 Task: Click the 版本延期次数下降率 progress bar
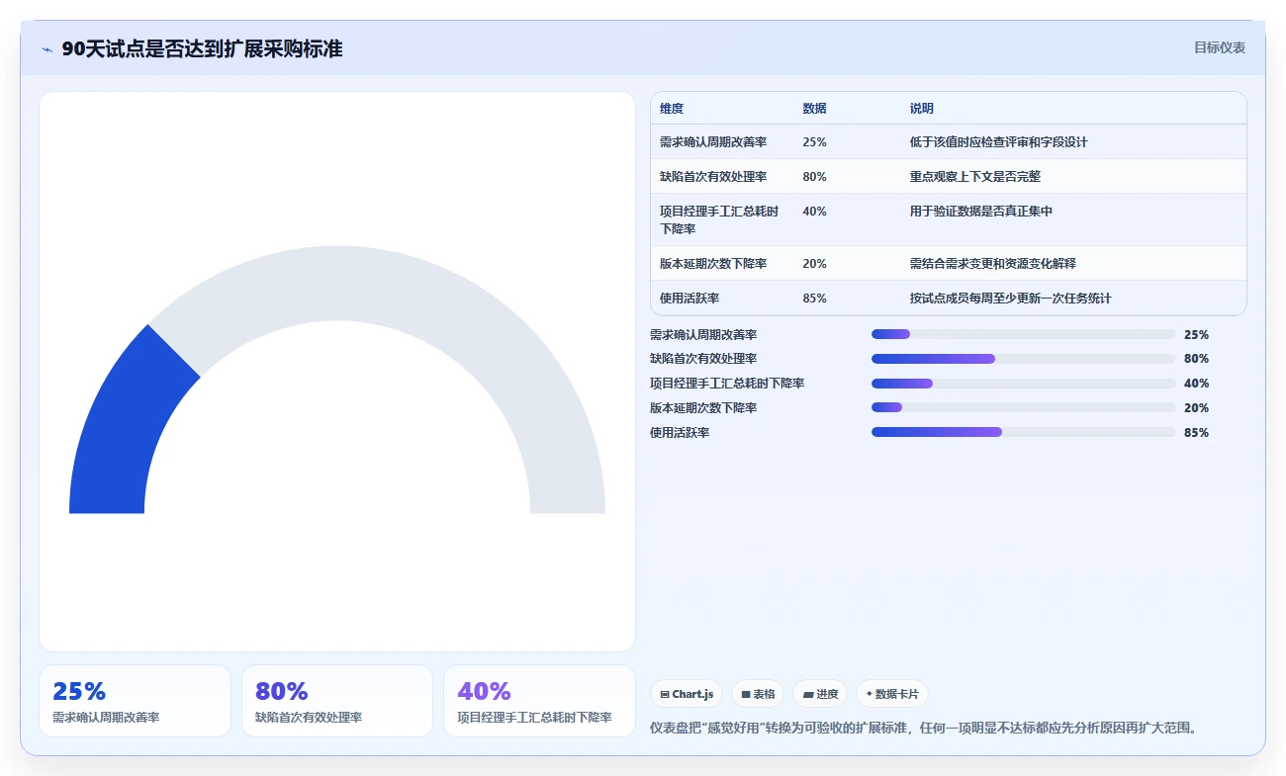coord(1023,407)
